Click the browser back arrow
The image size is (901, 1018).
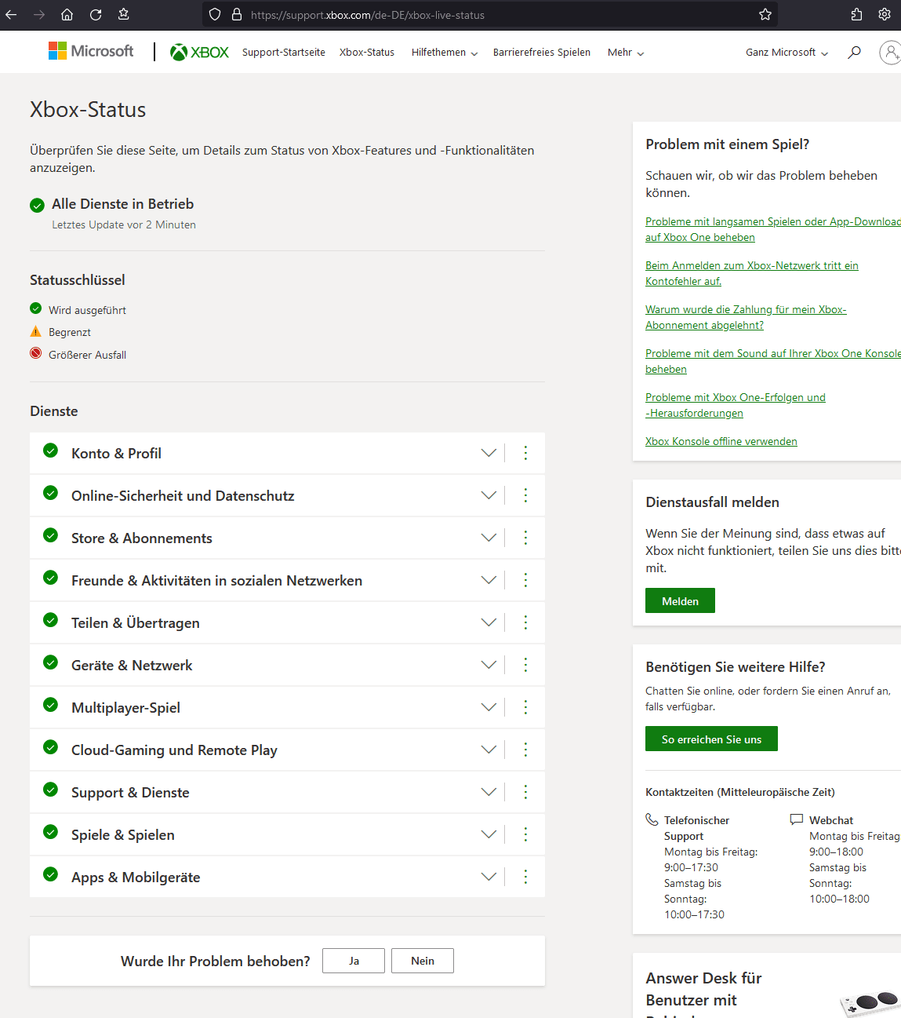pyautogui.click(x=11, y=14)
